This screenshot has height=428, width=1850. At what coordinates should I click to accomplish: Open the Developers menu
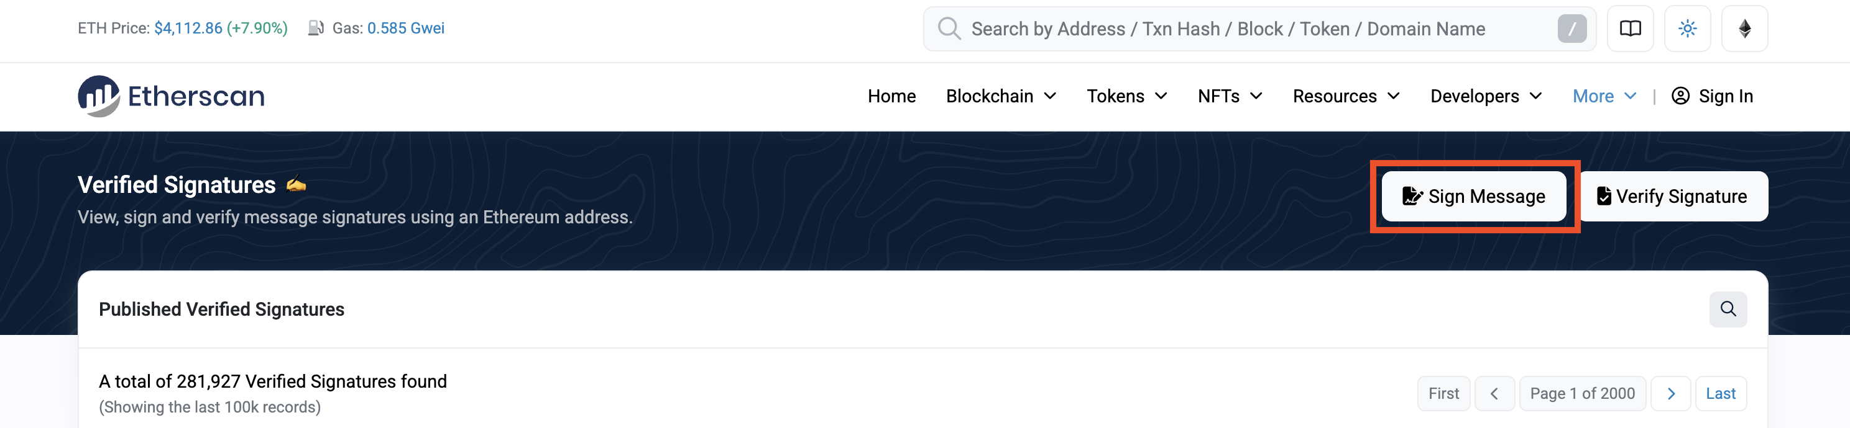click(x=1485, y=96)
